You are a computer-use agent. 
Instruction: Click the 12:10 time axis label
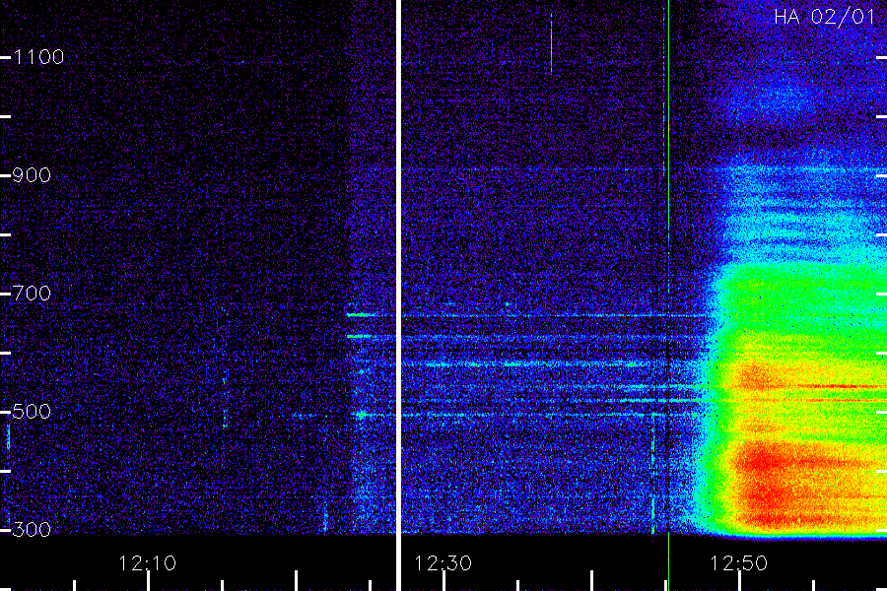[x=148, y=563]
